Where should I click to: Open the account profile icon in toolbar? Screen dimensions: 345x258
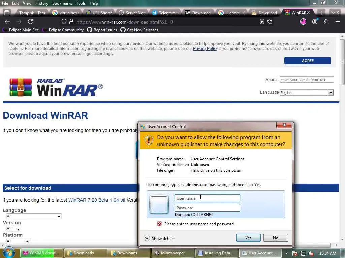tap(315, 21)
